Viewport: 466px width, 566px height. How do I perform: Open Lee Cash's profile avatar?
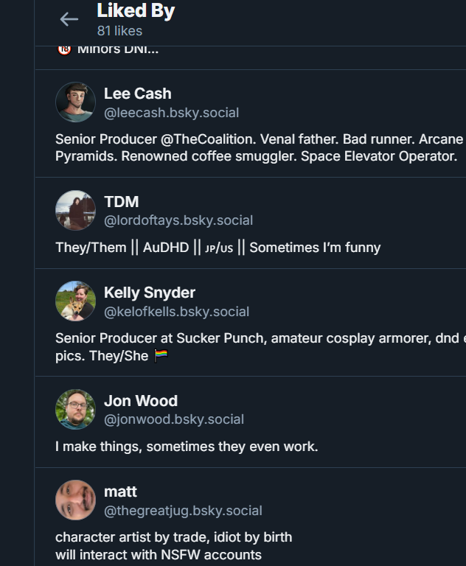point(75,102)
